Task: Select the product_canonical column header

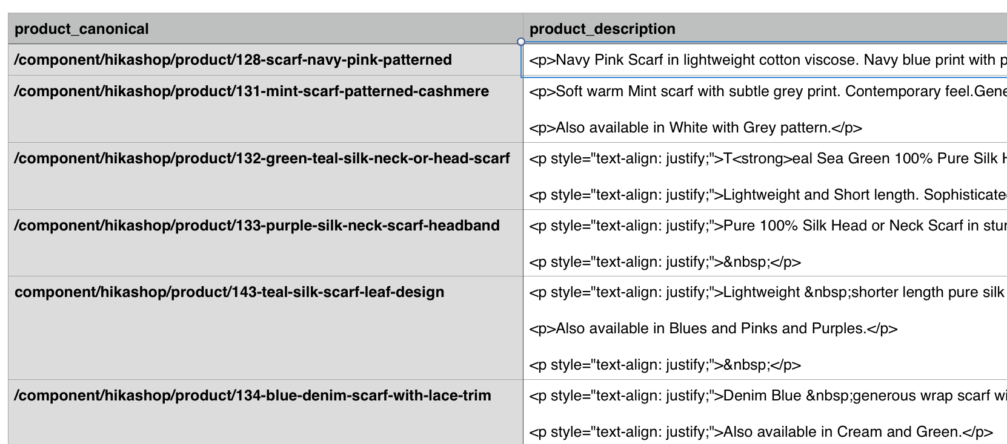Action: [x=82, y=29]
